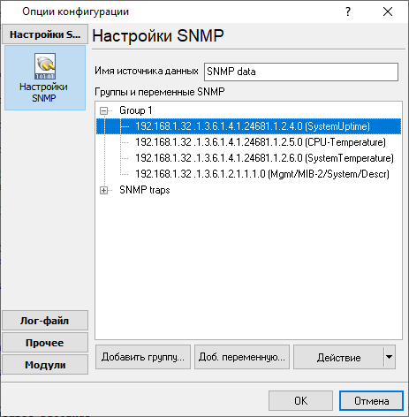The width and height of the screenshot is (409, 417).
Task: Select the Mgmt/MIB-2/System/Descr variable entry
Action: click(x=262, y=174)
